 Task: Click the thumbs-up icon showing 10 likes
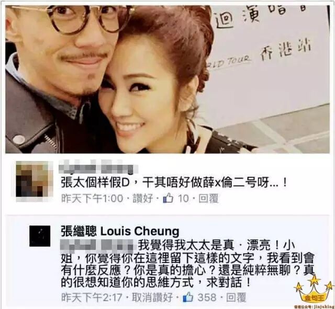tap(168, 199)
